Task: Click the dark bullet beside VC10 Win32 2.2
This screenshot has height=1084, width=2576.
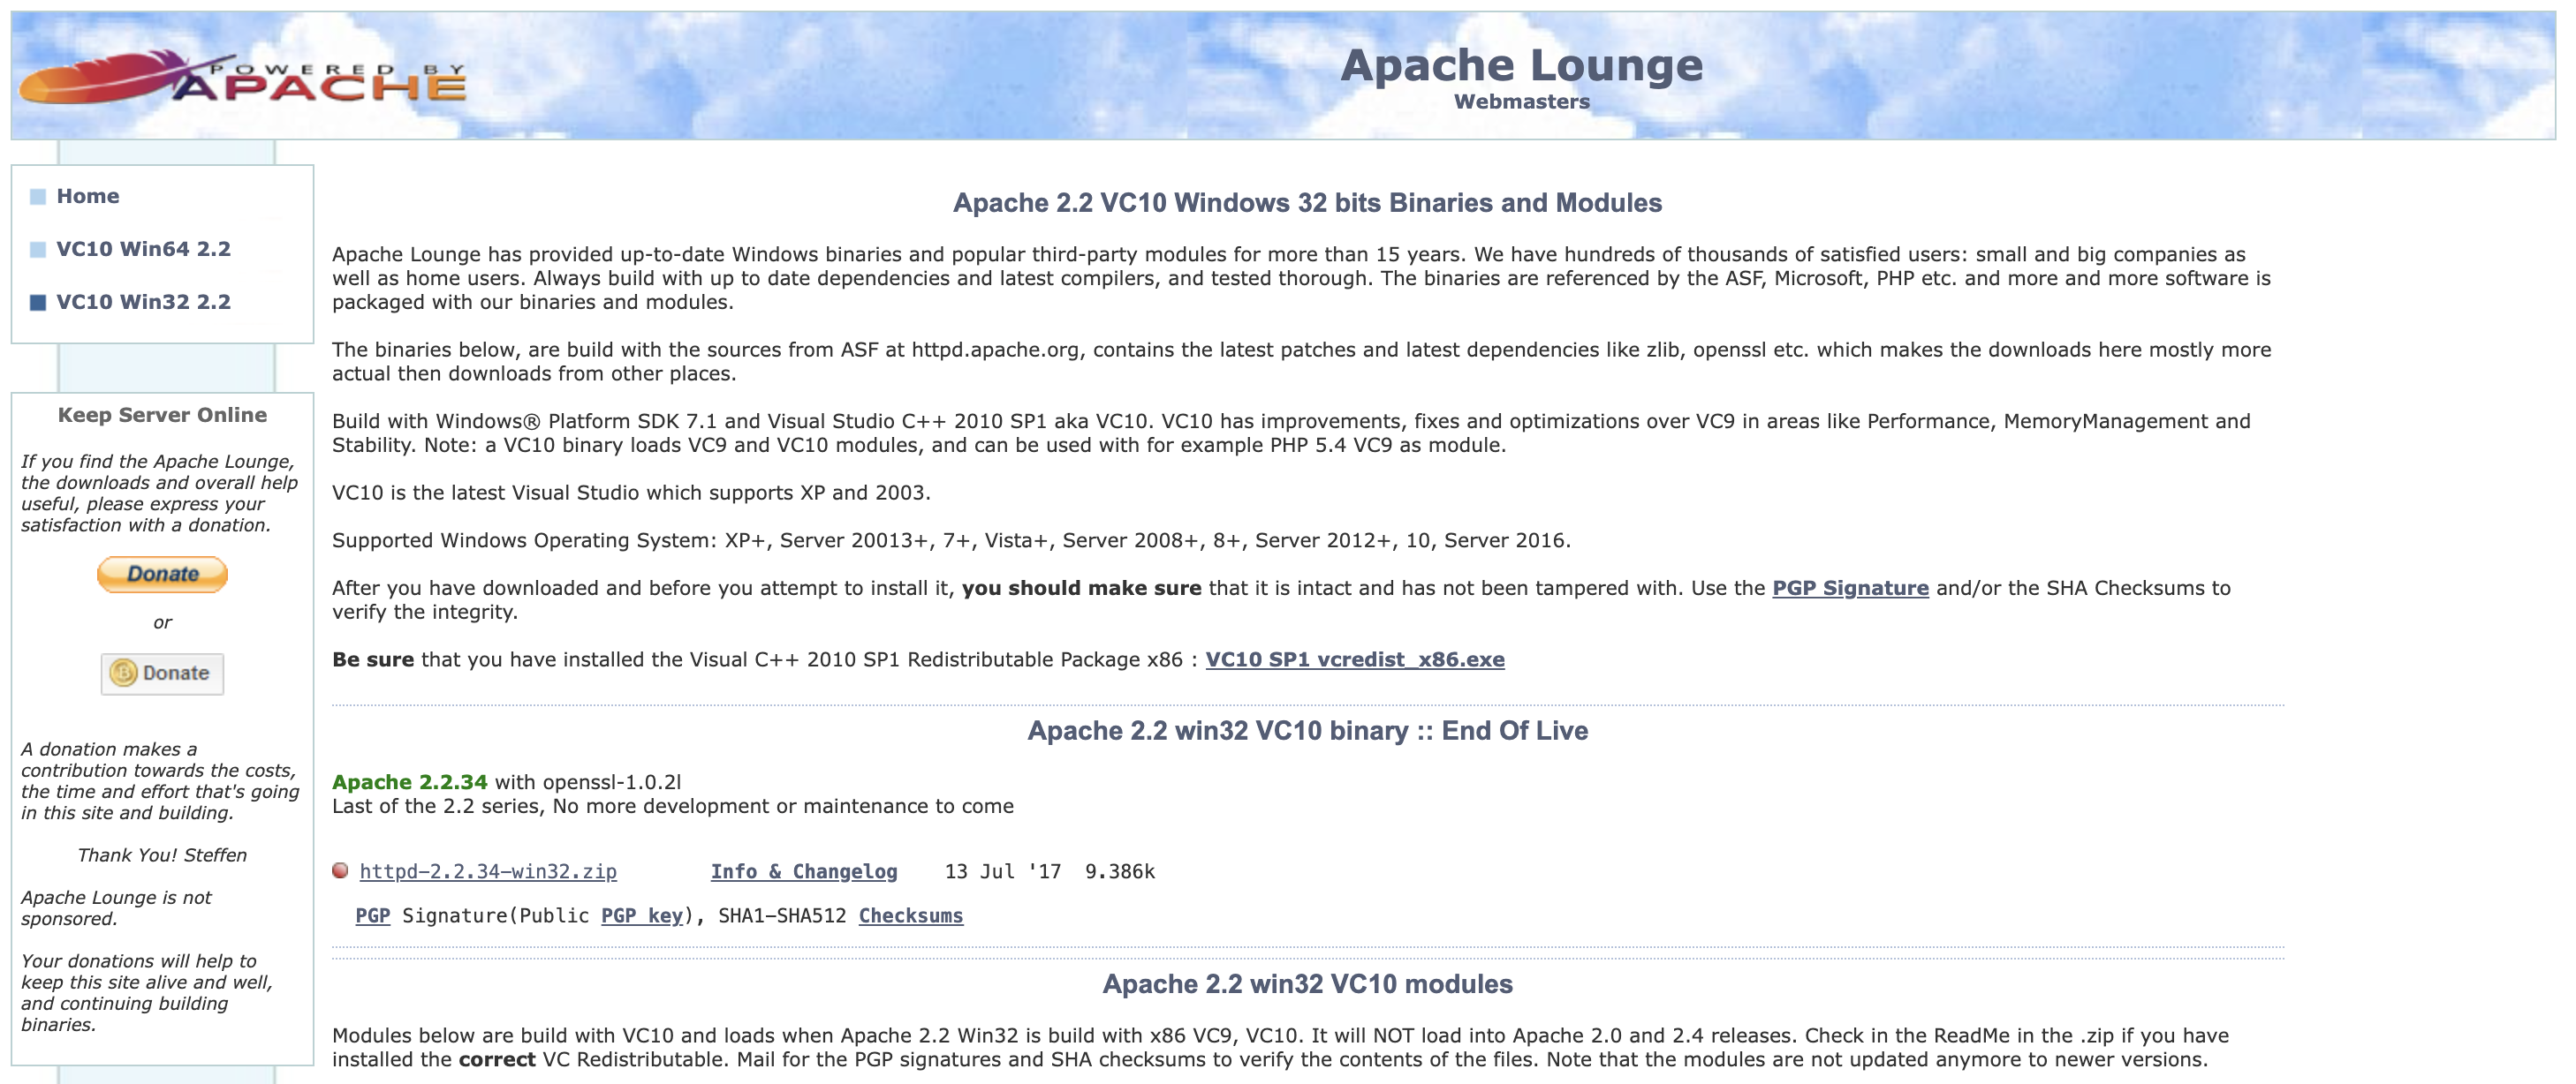Action: coord(38,303)
